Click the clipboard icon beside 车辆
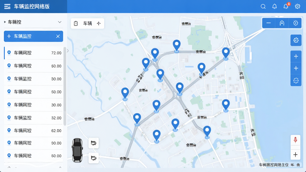This screenshot has width=306, height=172. coord(76,24)
